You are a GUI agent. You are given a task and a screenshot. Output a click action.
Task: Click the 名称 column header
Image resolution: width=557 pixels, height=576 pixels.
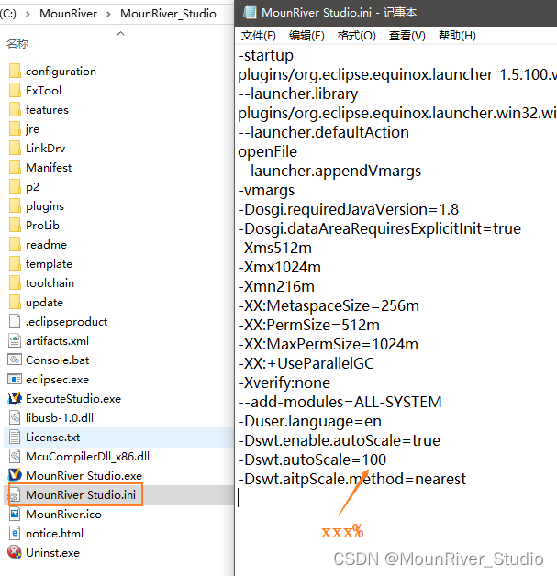click(x=17, y=44)
